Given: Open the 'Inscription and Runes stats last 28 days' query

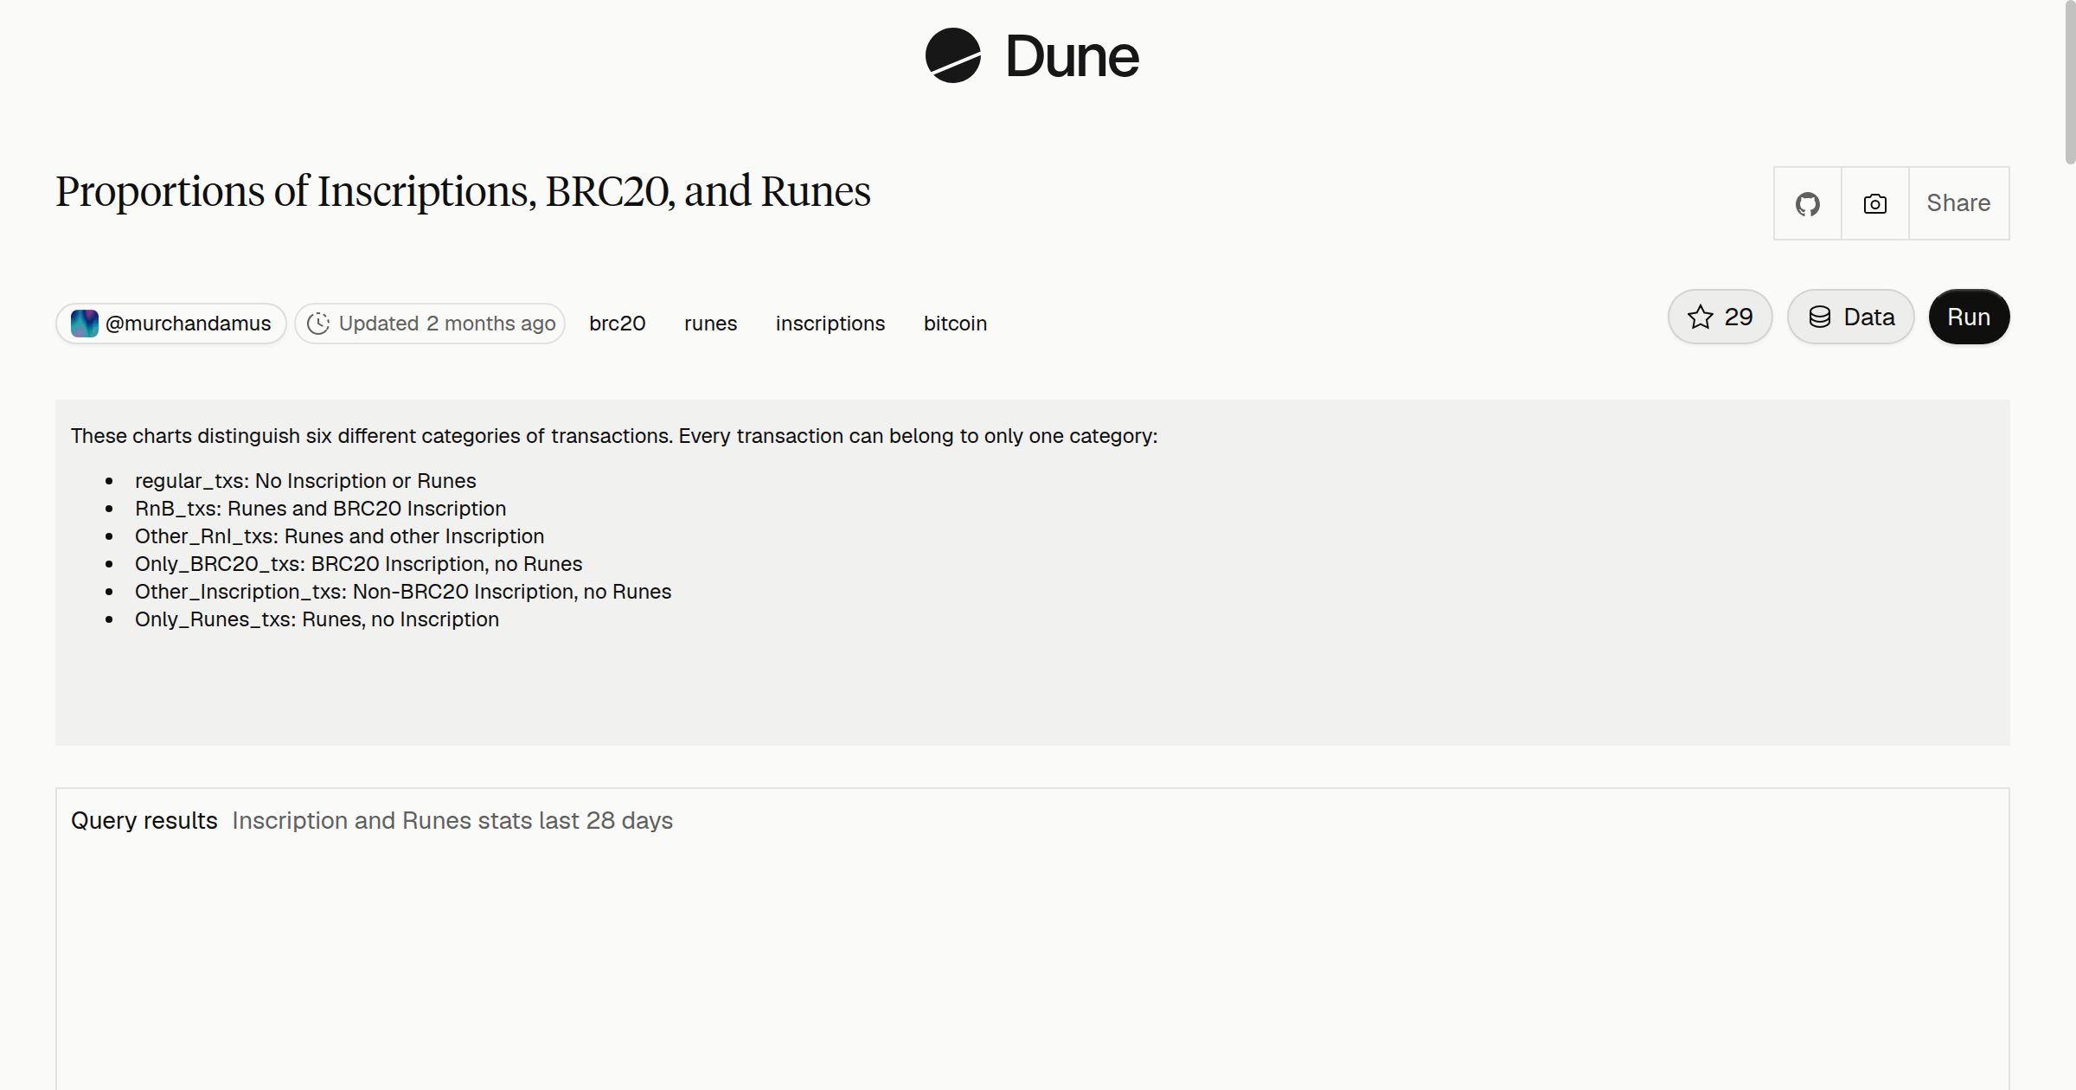Looking at the screenshot, I should point(452,820).
